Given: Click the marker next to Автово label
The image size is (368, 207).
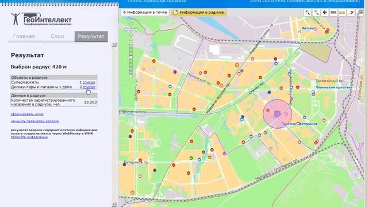Looking at the screenshot, I should click(x=315, y=29).
